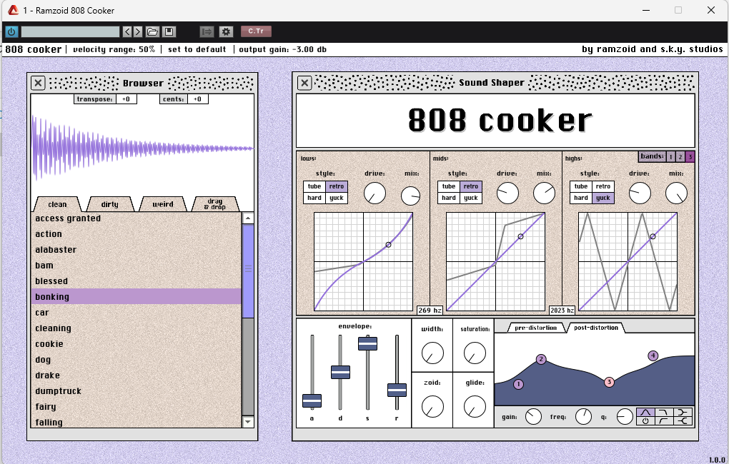Image resolution: width=729 pixels, height=464 pixels.
Task: Open plugin settings gear icon
Action: pyautogui.click(x=226, y=31)
